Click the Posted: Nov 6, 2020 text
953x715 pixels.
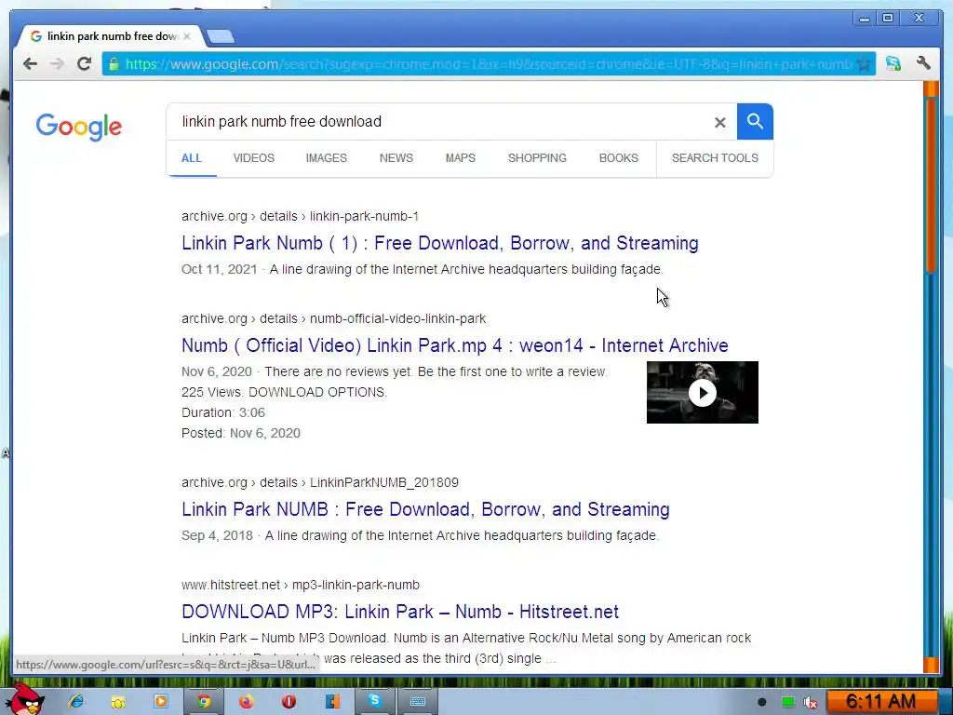pos(241,434)
